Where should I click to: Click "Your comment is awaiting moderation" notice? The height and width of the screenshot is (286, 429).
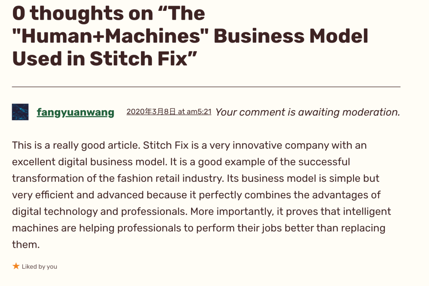pos(307,112)
